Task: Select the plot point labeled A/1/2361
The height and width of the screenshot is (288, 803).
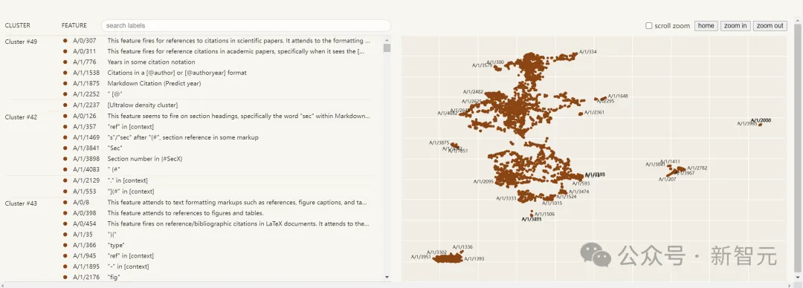Action: (580, 114)
